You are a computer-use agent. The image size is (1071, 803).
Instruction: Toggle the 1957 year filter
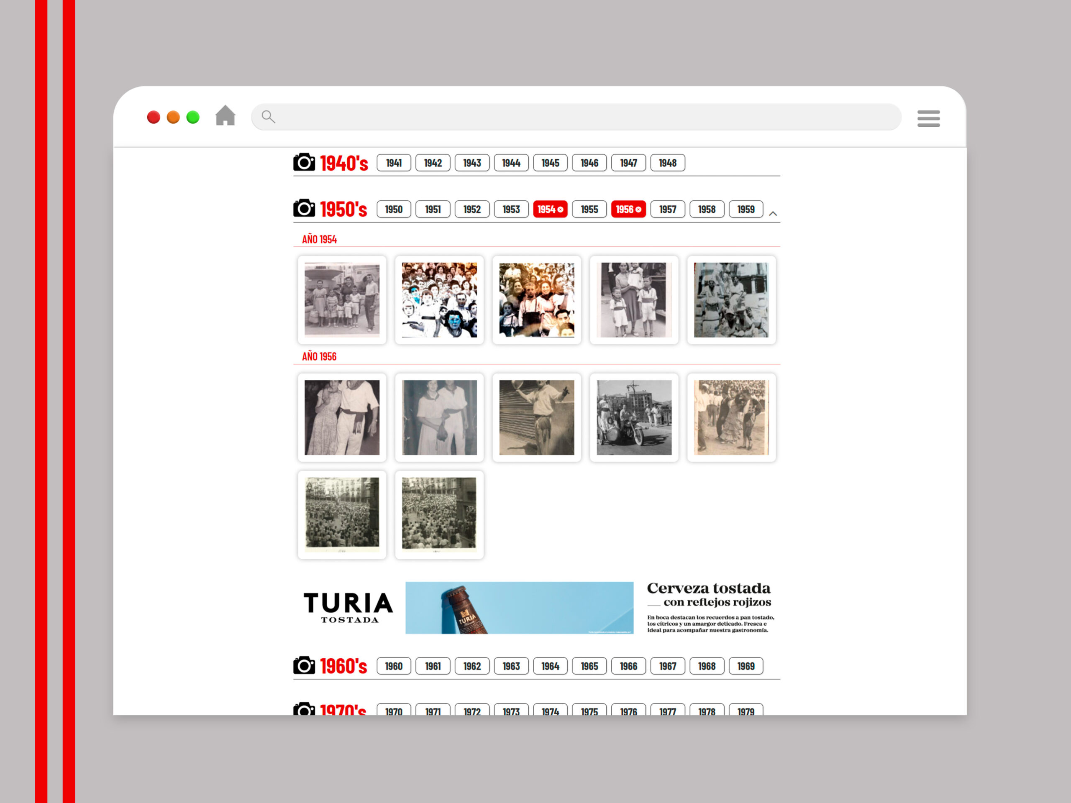[668, 209]
